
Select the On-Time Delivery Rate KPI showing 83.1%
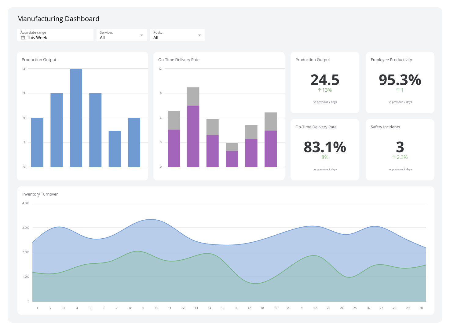pos(325,147)
